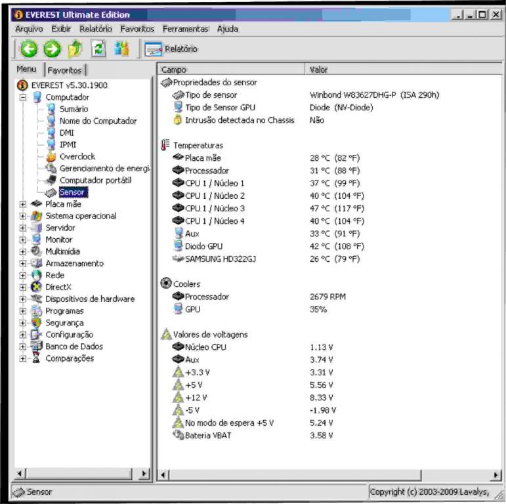The height and width of the screenshot is (504, 506).
Task: Click the right pane horizontal scrollbar thumb
Action: pyautogui.click(x=295, y=475)
